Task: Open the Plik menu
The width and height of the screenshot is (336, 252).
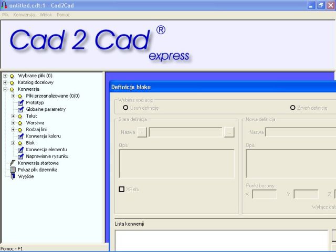Action: [x=5, y=15]
